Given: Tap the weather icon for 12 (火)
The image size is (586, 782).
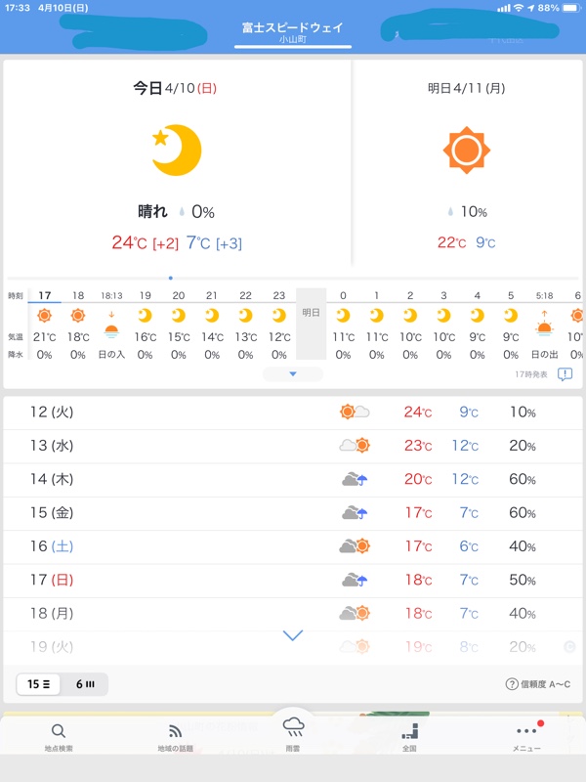Looking at the screenshot, I should click(x=355, y=412).
